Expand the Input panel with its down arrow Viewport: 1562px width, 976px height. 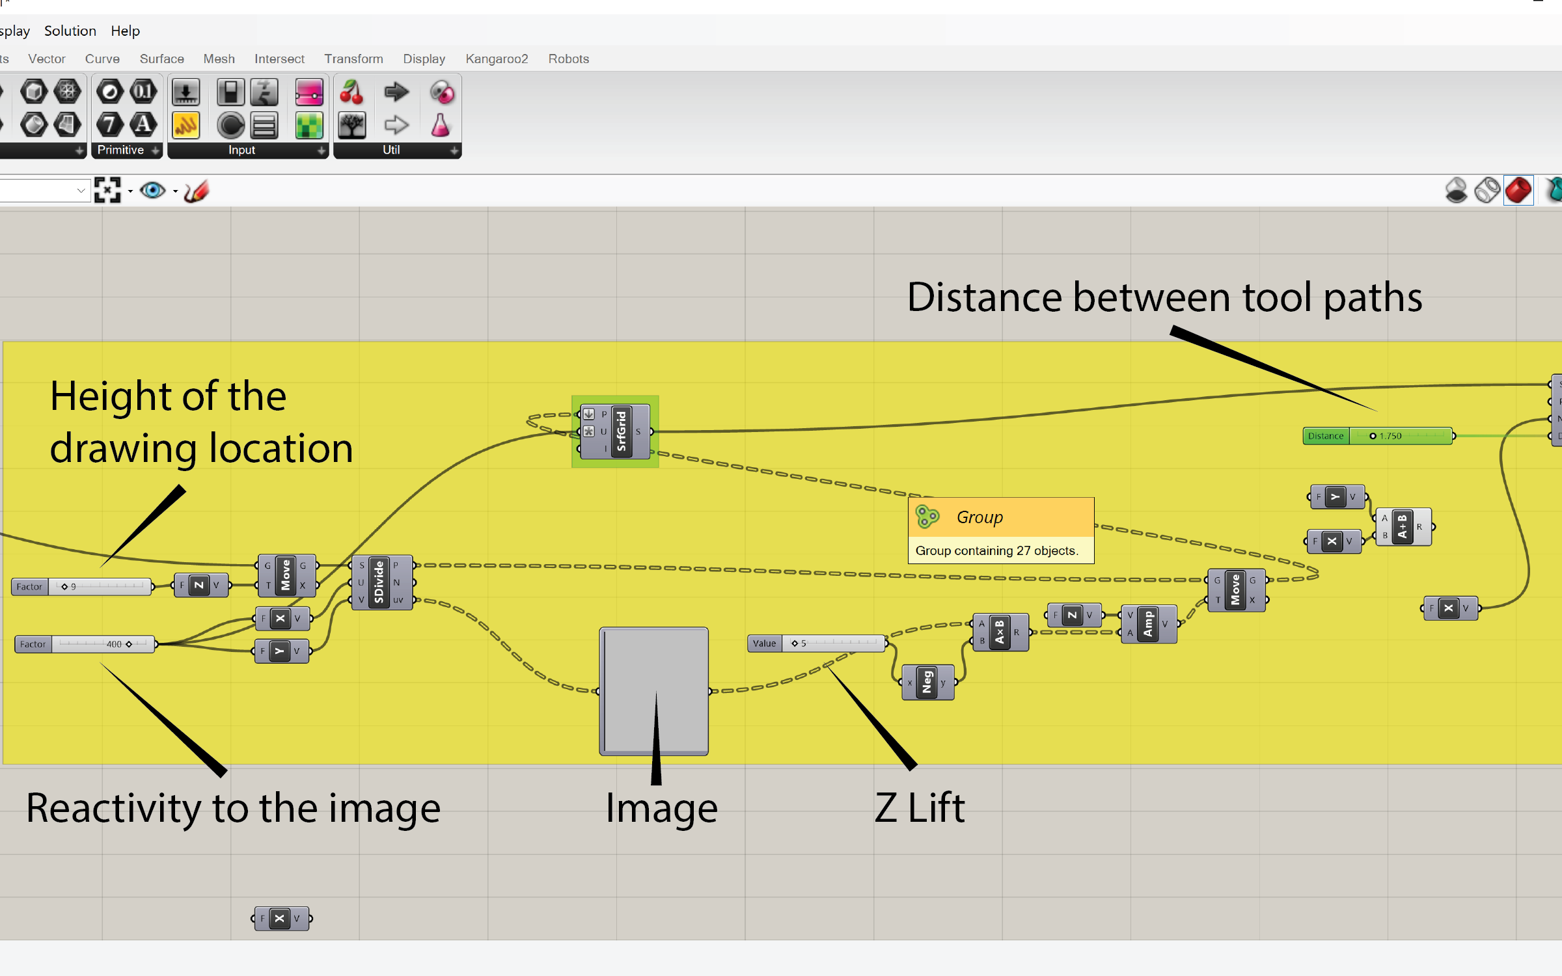tap(320, 150)
